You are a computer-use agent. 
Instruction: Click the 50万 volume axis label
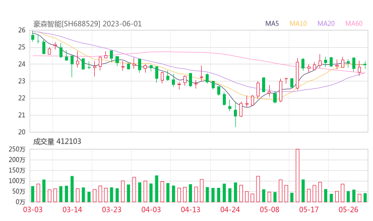pos(19,191)
